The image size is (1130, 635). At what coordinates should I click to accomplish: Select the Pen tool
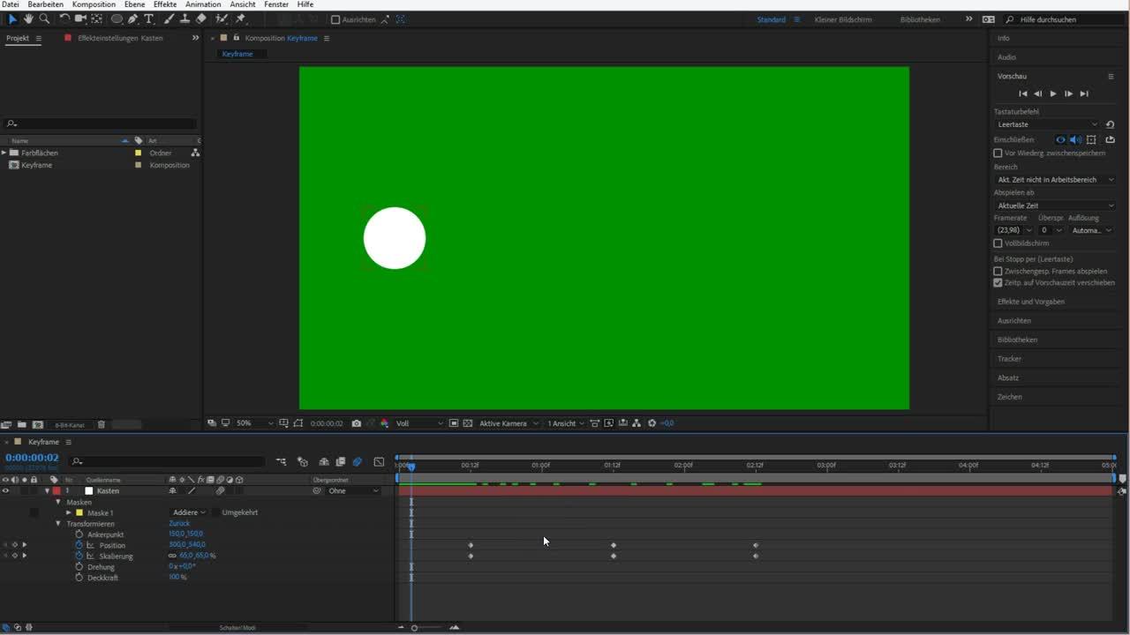pyautogui.click(x=132, y=19)
